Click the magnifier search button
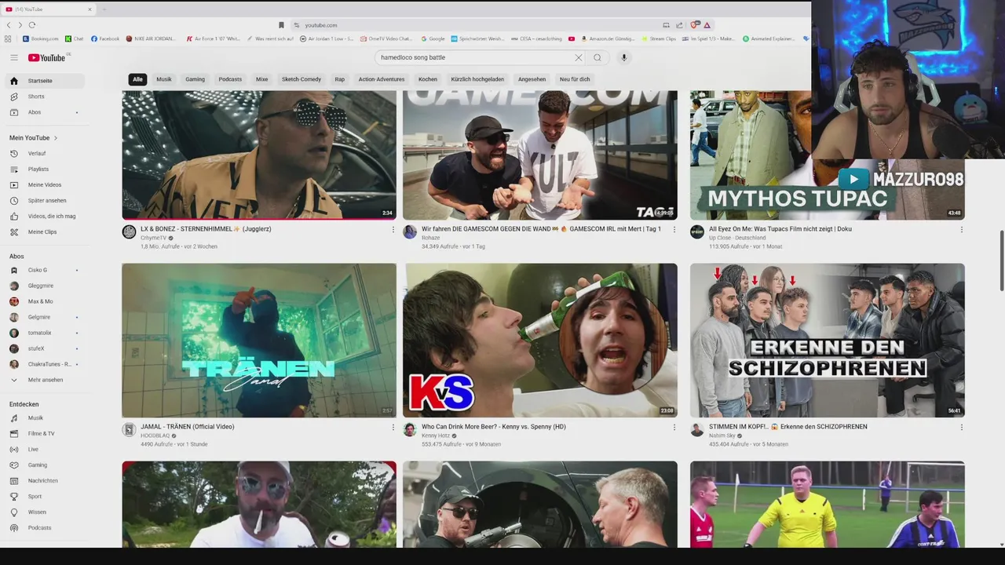The height and width of the screenshot is (565, 1005). coord(598,57)
